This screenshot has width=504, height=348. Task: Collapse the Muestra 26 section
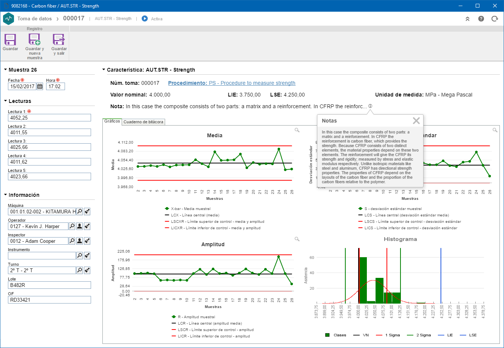point(6,70)
